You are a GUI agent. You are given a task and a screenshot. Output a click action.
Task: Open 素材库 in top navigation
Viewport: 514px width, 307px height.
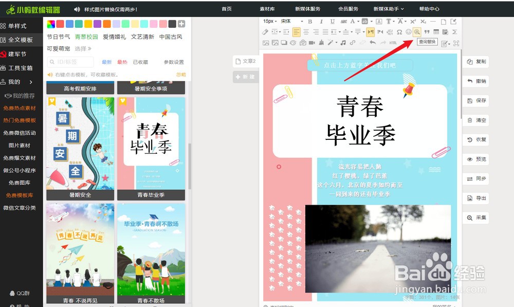(267, 9)
